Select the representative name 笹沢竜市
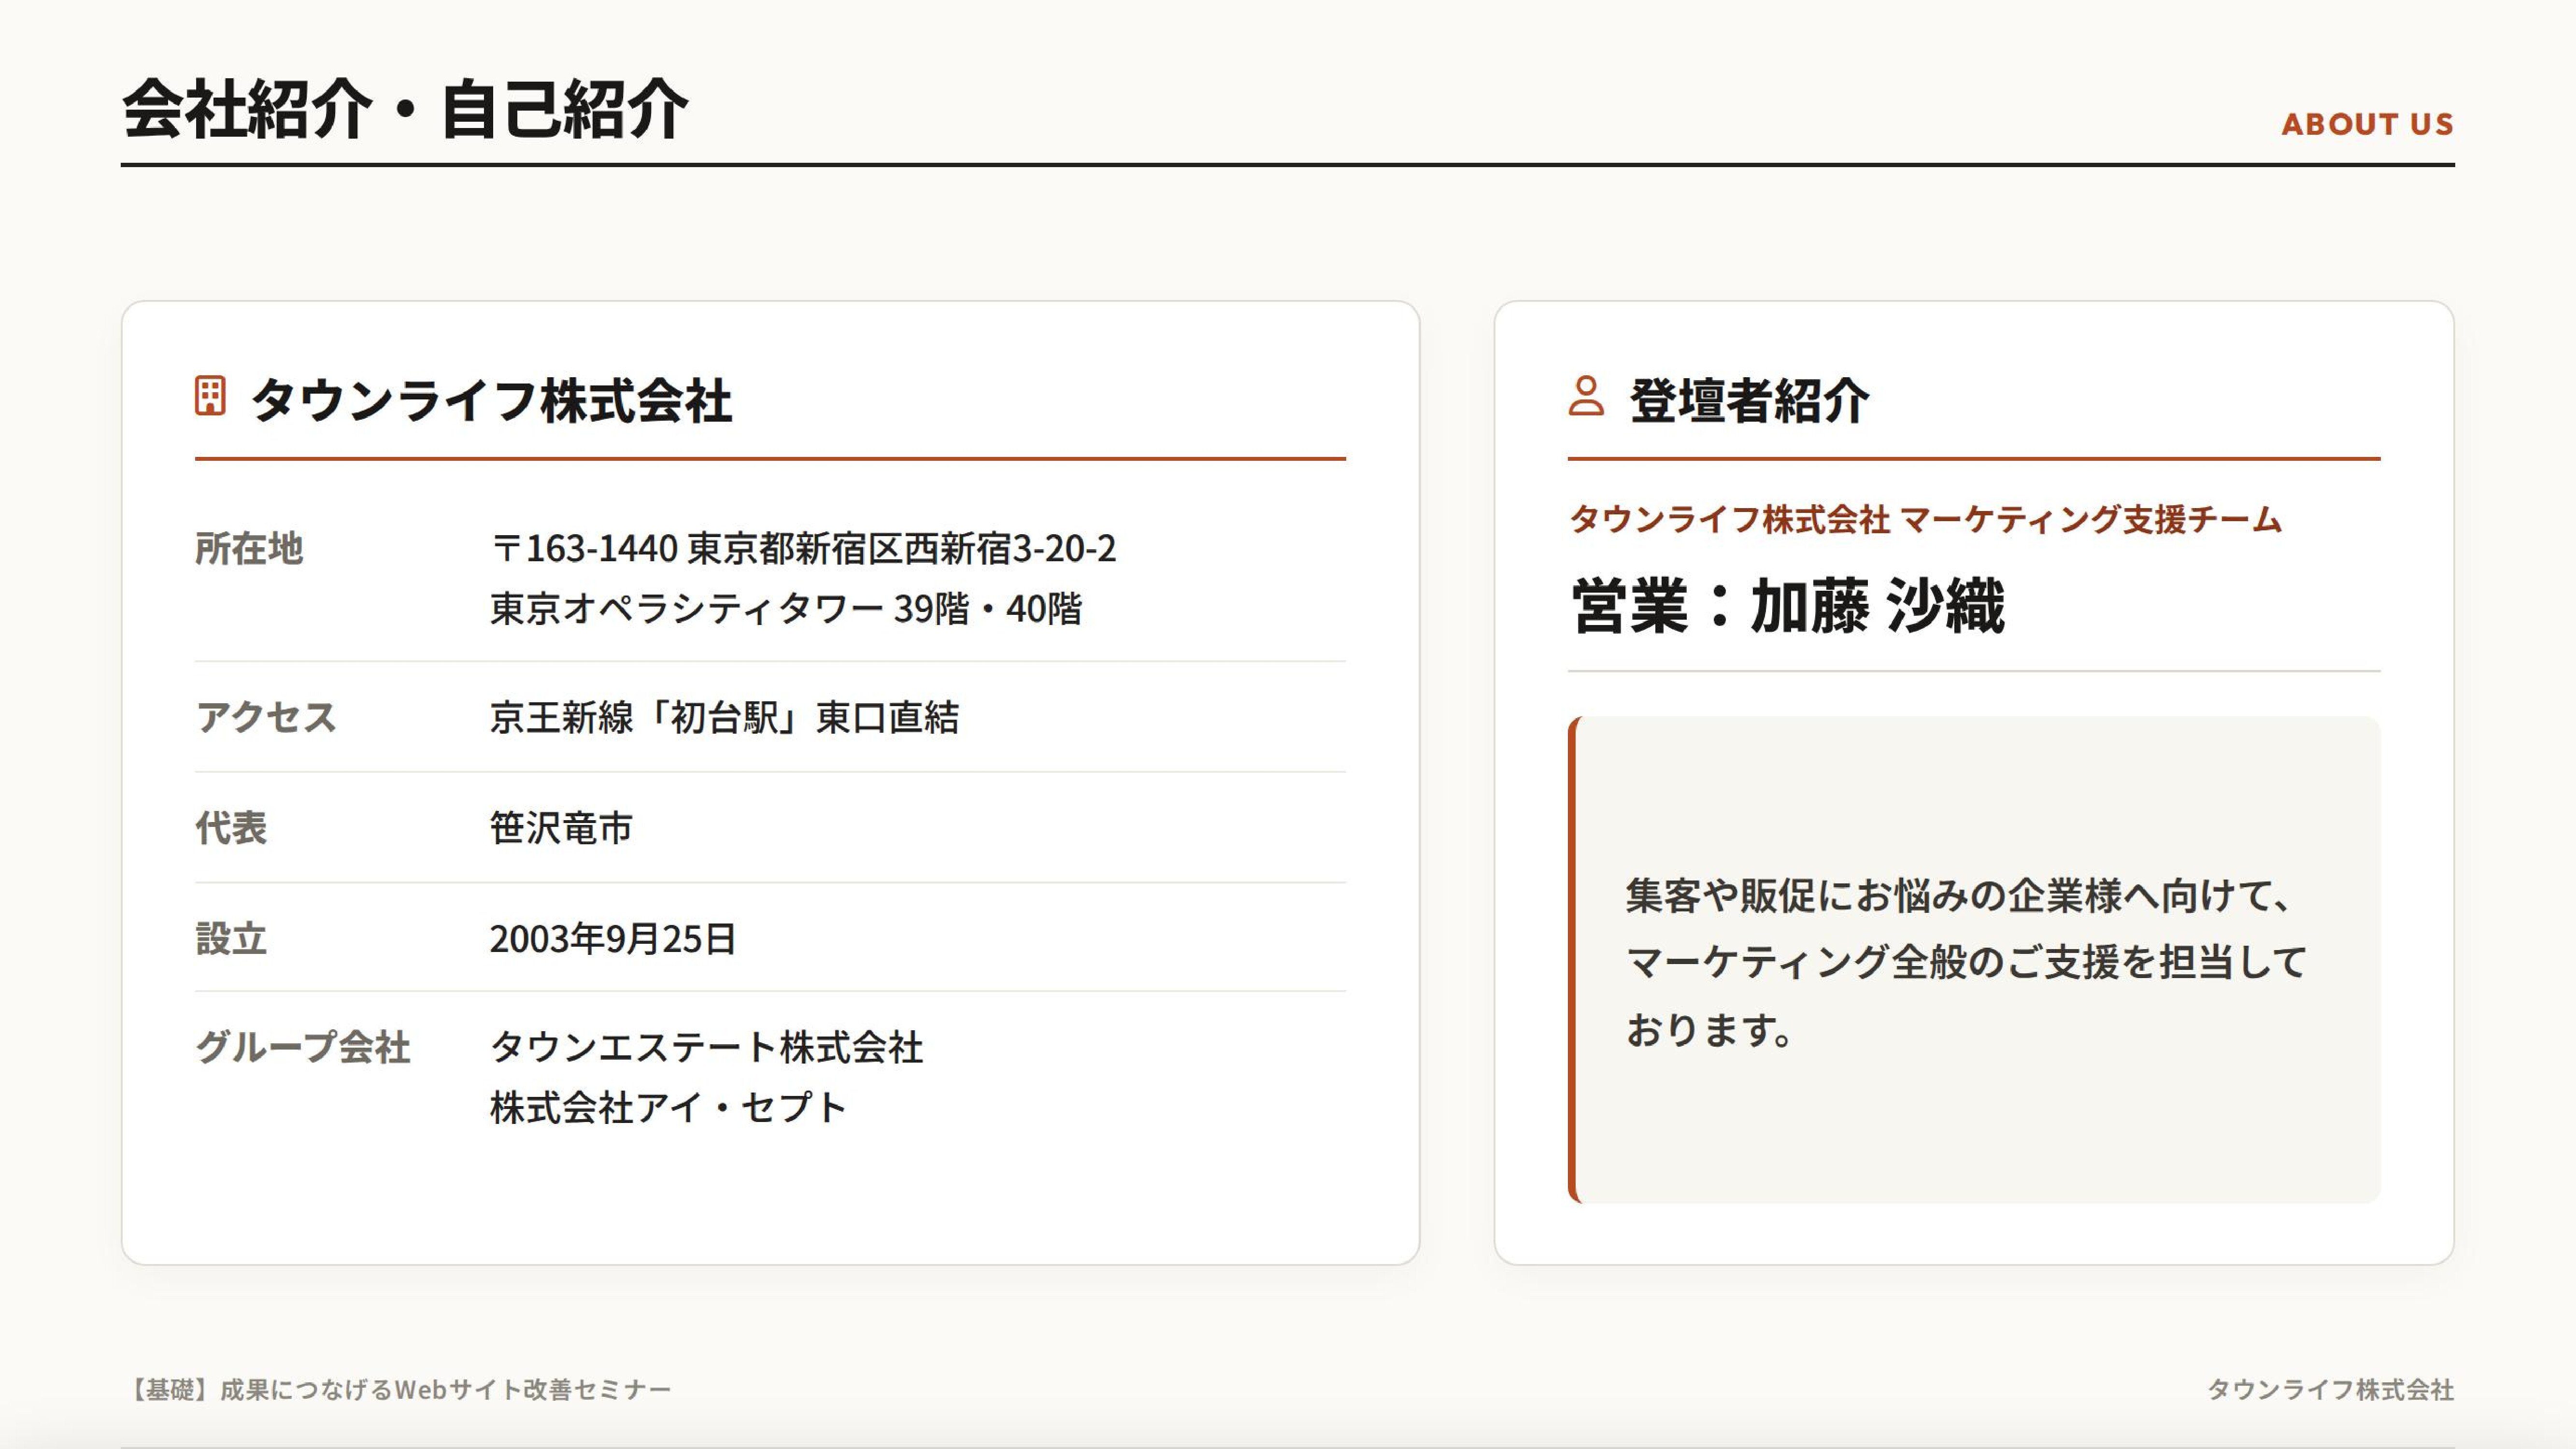2576x1449 pixels. (561, 828)
